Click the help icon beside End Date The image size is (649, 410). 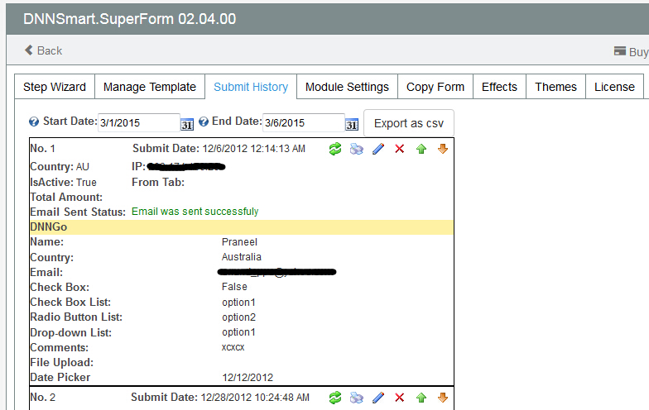pyautogui.click(x=204, y=122)
